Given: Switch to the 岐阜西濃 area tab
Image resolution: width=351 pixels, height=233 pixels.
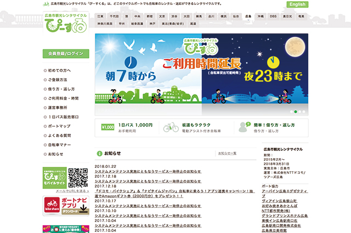Looking at the screenshot, I should [x=137, y=24].
